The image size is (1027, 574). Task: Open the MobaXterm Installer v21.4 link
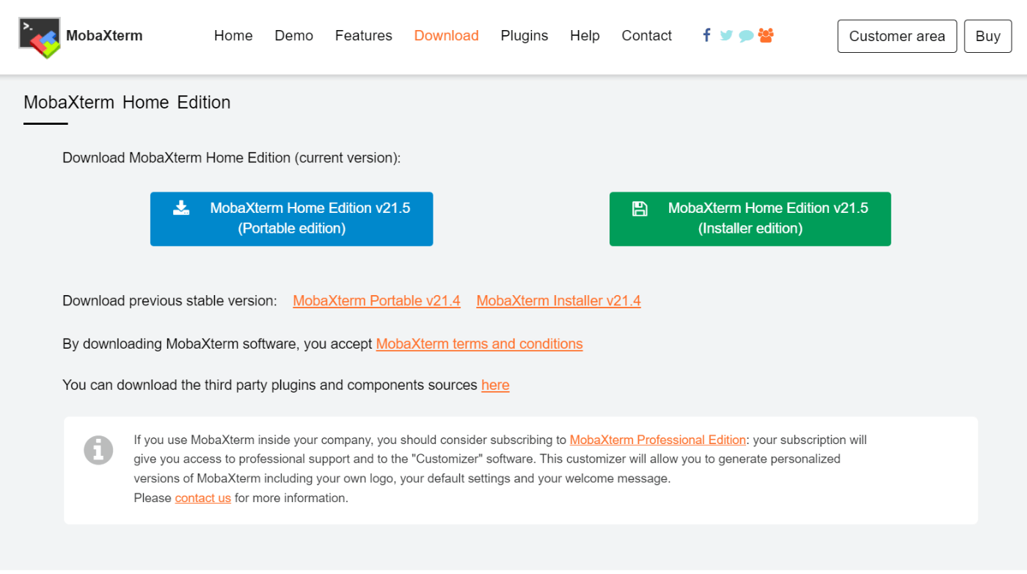point(559,301)
